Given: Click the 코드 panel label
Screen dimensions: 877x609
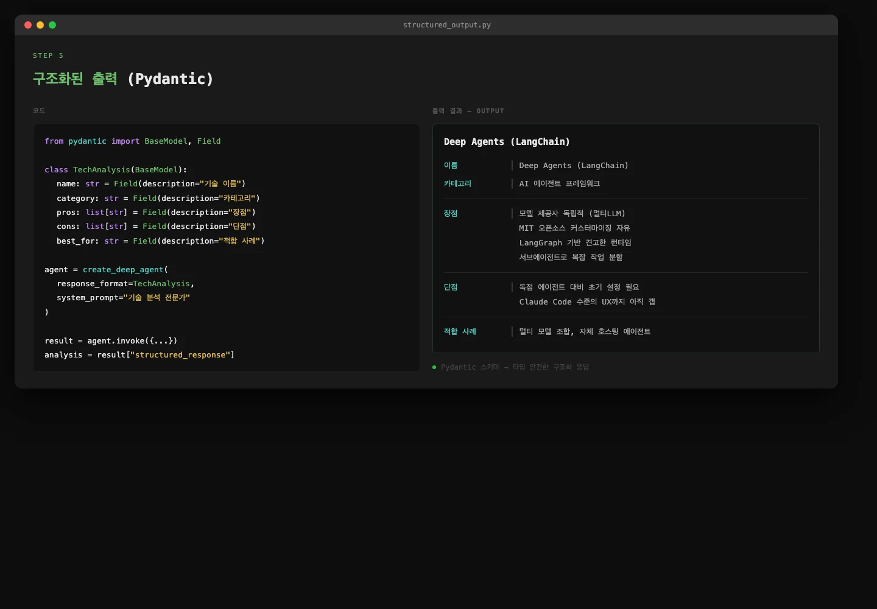Looking at the screenshot, I should 39,111.
